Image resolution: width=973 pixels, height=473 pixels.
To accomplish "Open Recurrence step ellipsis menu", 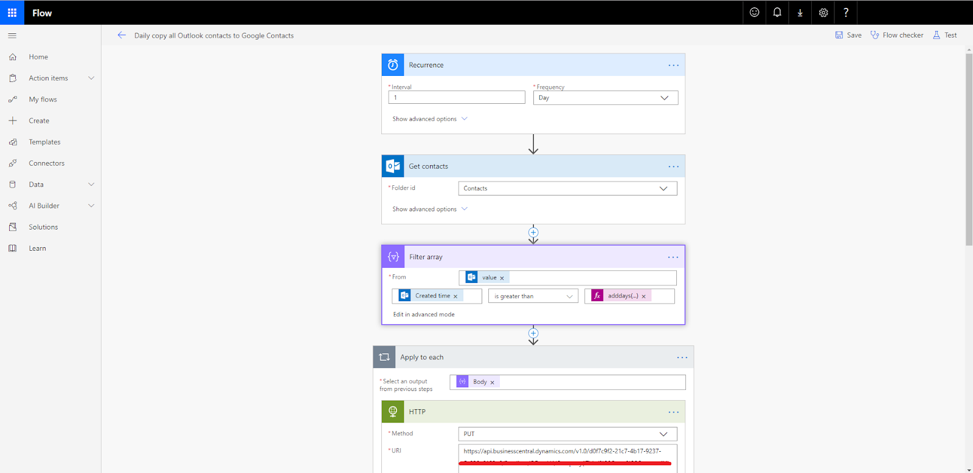I will [673, 66].
